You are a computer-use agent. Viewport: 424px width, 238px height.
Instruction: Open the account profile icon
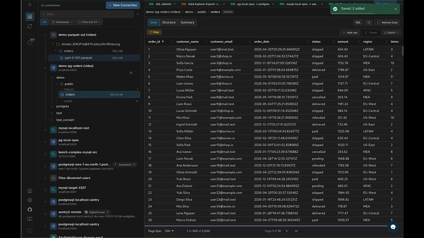click(30, 191)
